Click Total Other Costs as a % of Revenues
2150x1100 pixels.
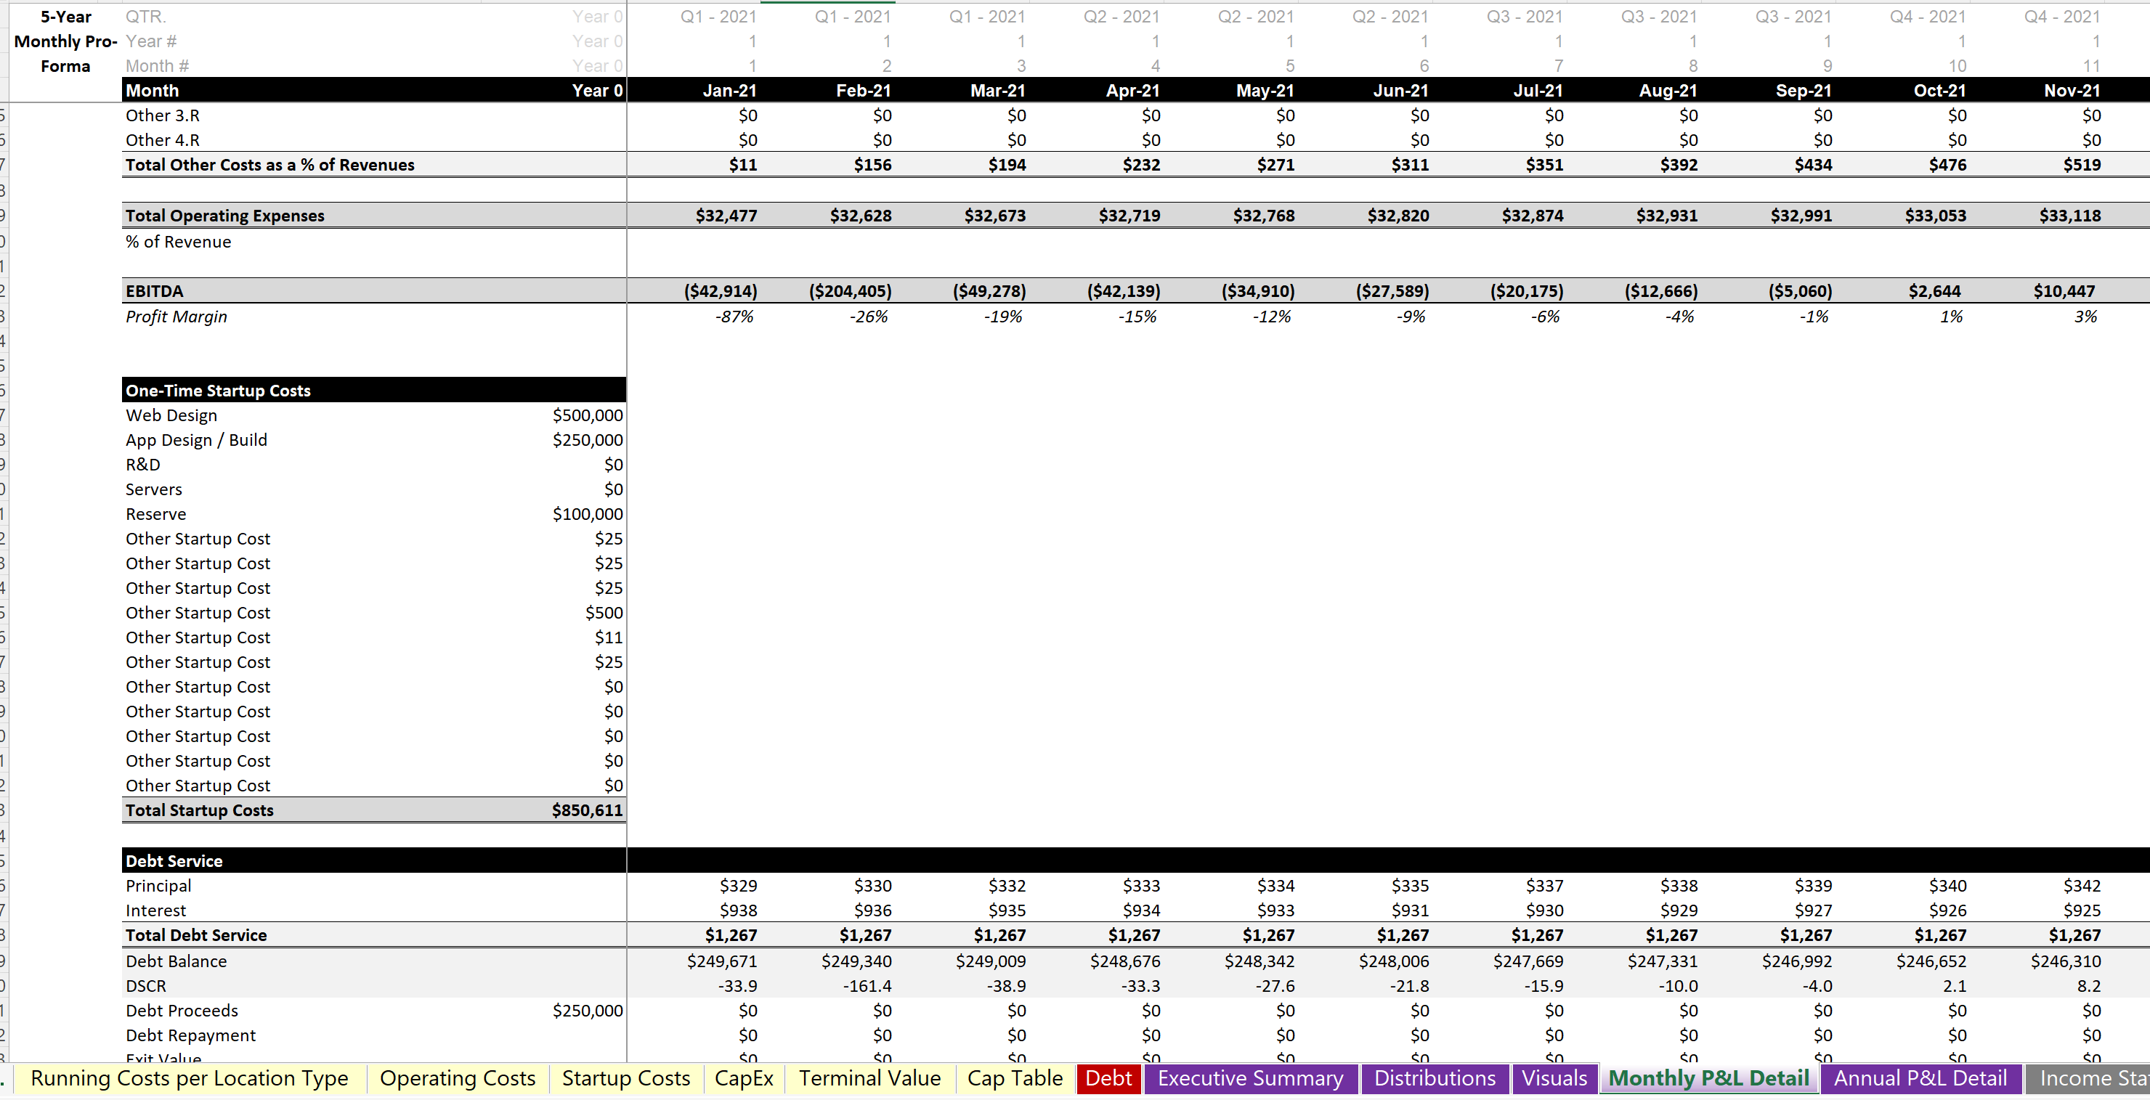pos(269,164)
